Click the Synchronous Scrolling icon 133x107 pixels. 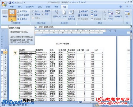[105, 15]
